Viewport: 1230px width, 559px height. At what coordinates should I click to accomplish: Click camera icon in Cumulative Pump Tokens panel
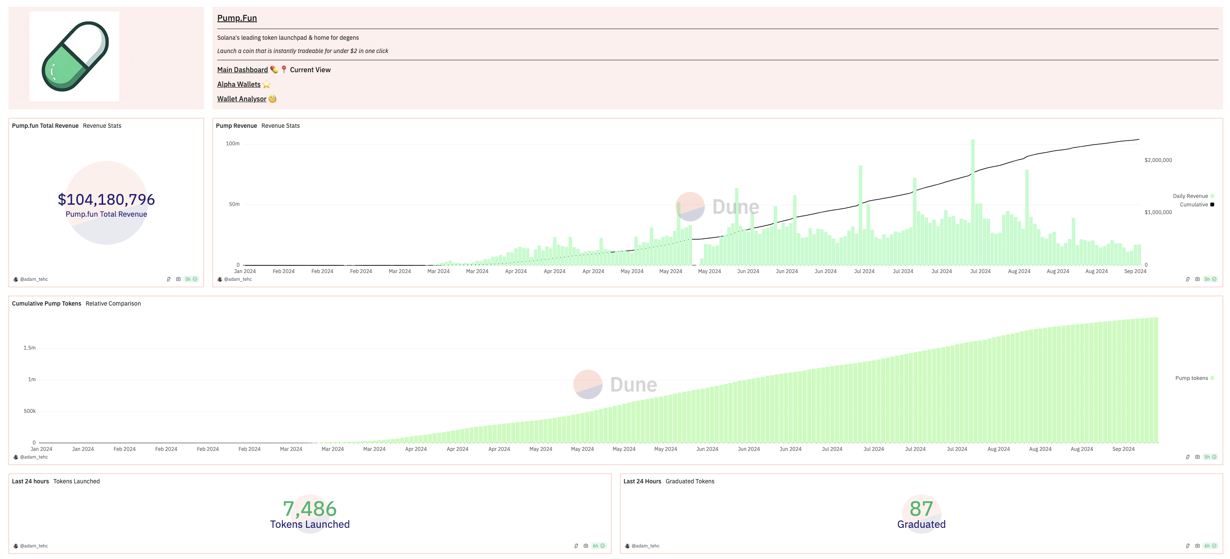[1197, 457]
